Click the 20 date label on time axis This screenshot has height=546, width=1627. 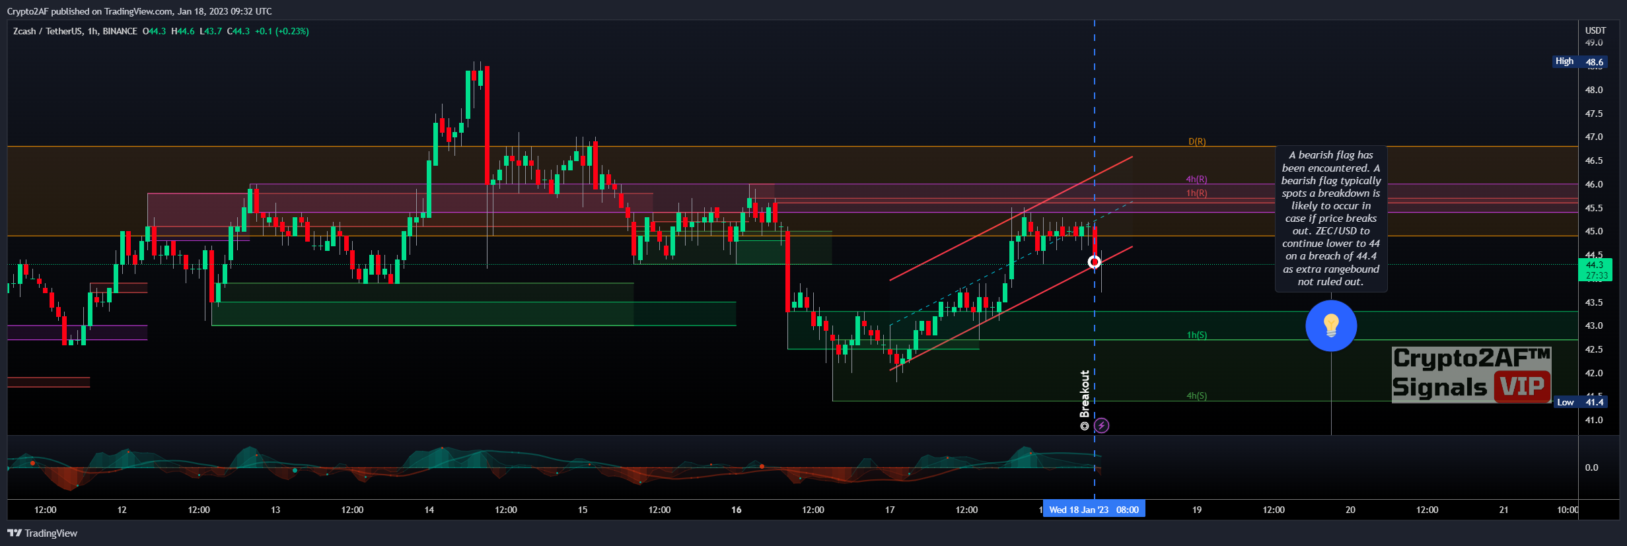(1350, 510)
